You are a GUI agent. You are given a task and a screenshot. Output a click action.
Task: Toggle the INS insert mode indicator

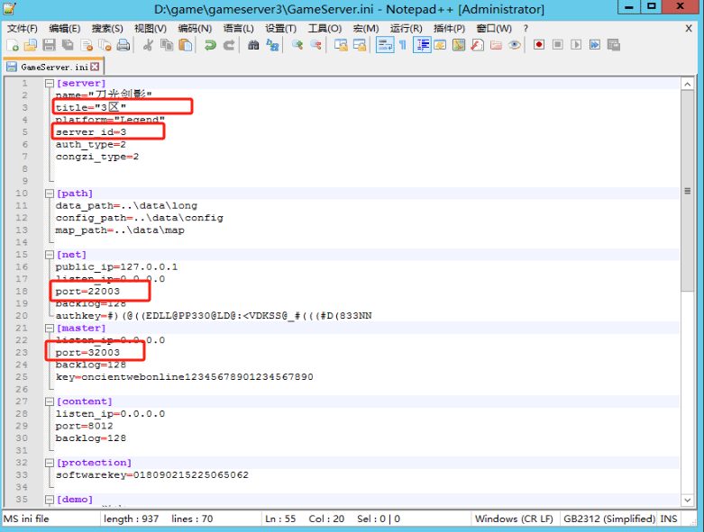(669, 519)
